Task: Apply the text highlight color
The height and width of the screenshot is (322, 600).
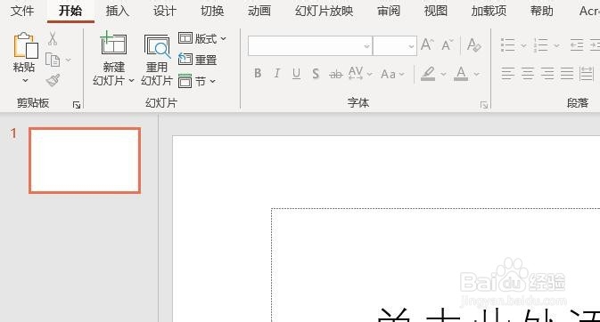Action: [x=428, y=73]
